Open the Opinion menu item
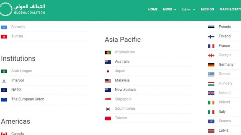This screenshot has width=241, height=135. point(186,9)
